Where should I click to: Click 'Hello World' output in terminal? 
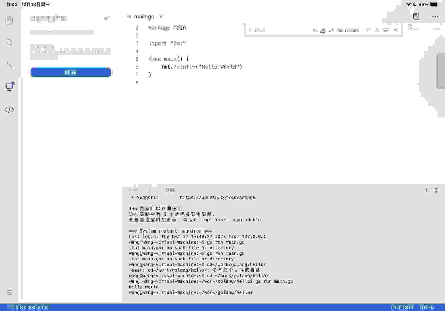coord(144,287)
